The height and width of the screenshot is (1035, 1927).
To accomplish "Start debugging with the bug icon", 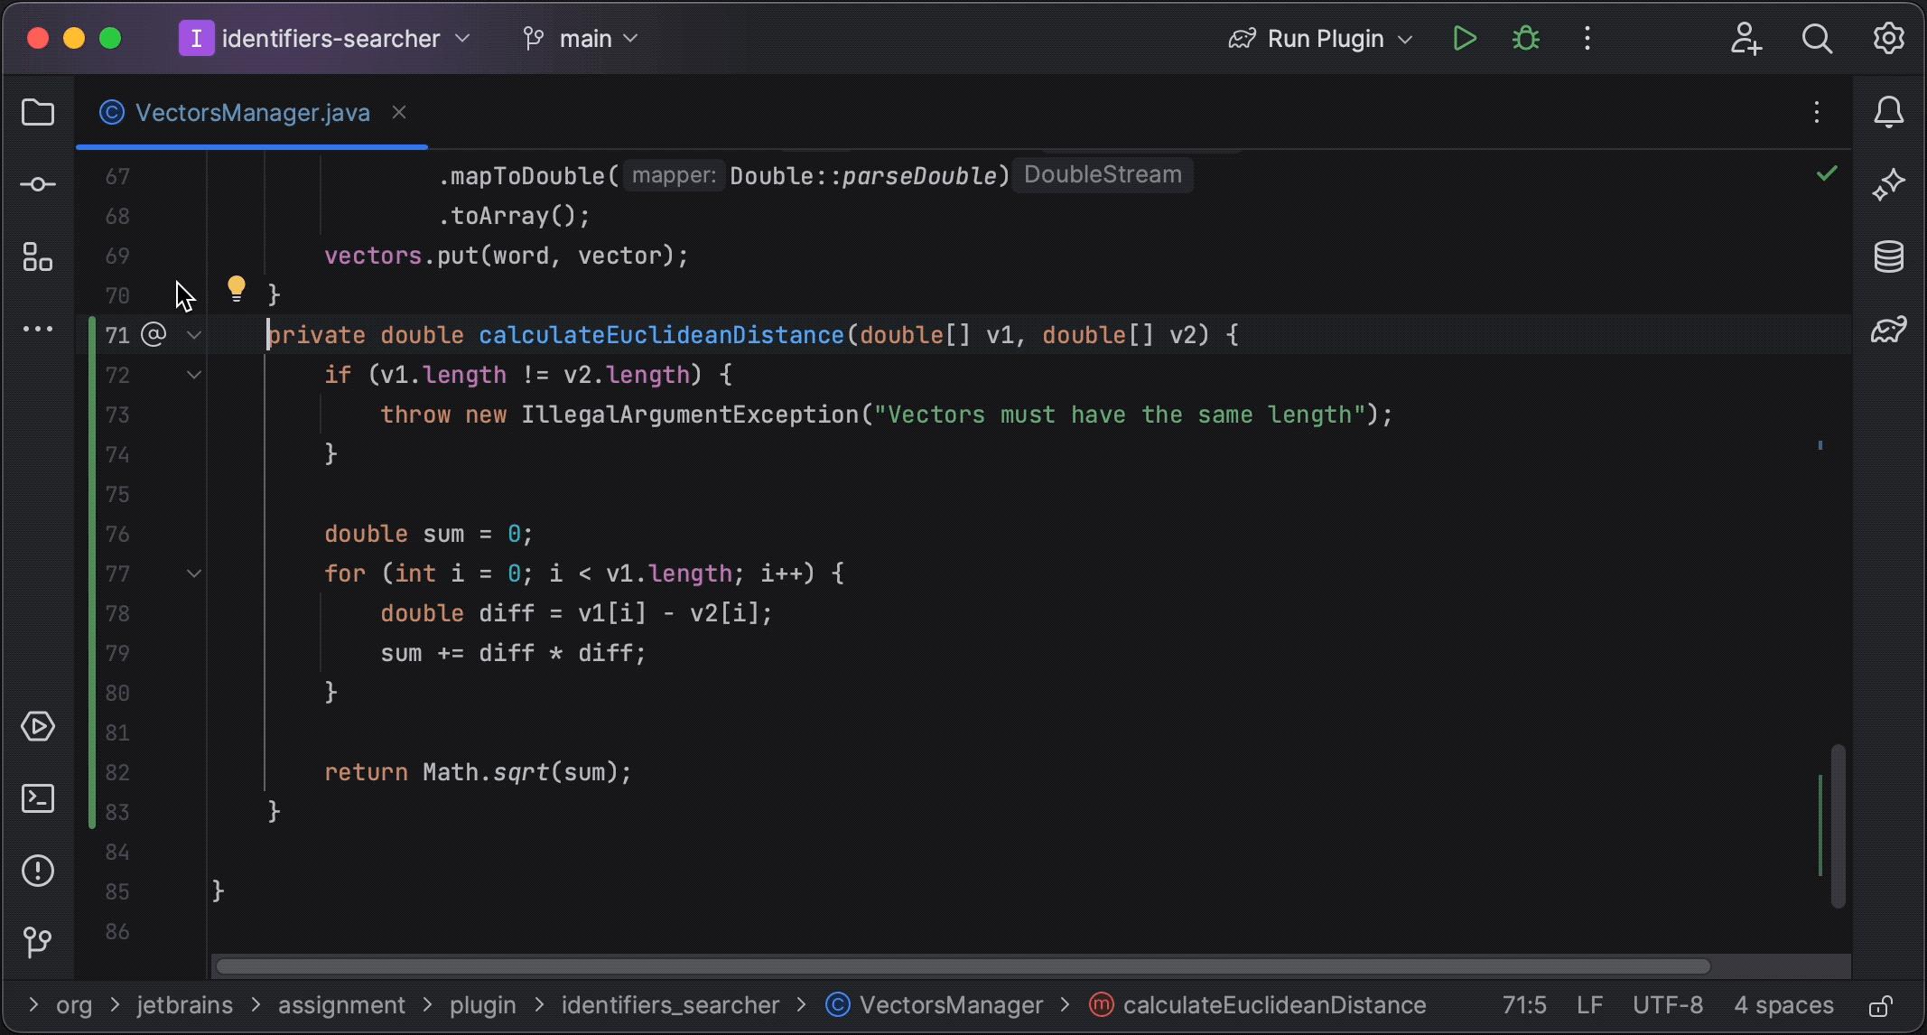I will click(1525, 38).
